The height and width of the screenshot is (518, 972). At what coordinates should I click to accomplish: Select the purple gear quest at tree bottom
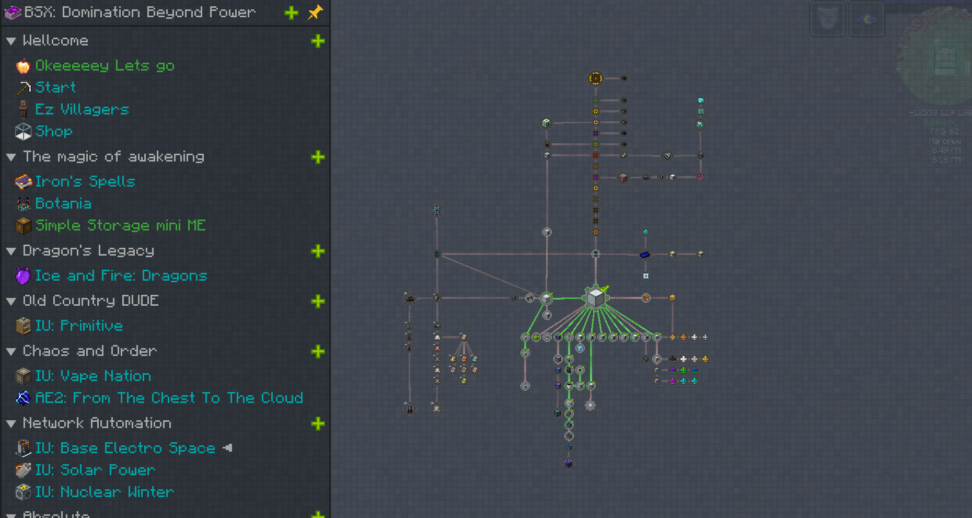coord(569,463)
